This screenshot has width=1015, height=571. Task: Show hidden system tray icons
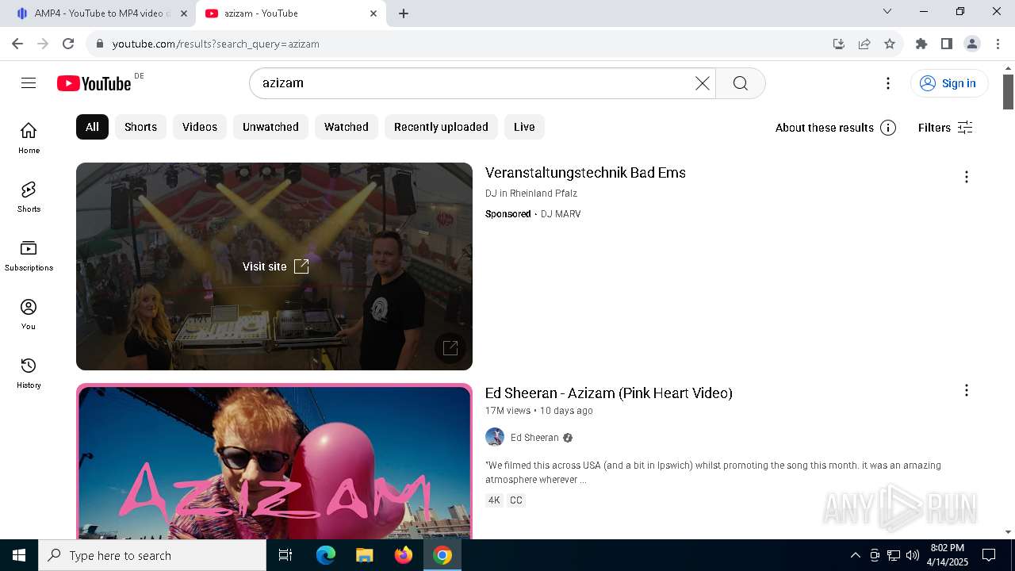tap(855, 555)
